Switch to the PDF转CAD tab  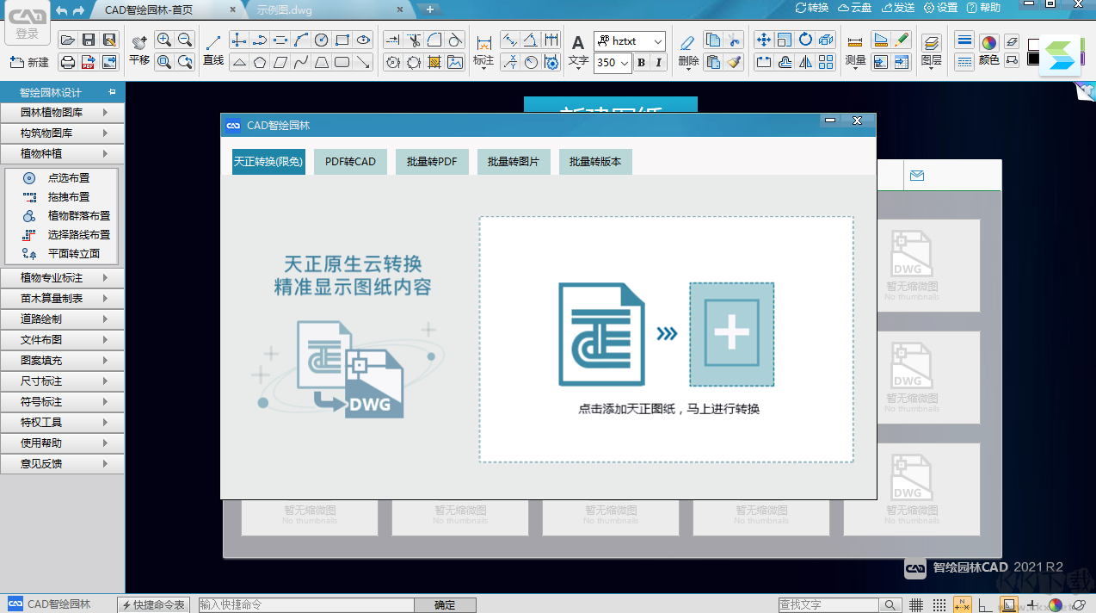click(350, 162)
